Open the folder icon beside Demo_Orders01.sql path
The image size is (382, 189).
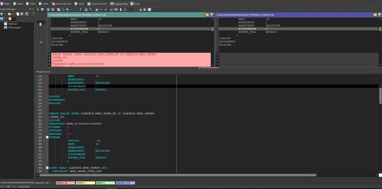[207, 15]
